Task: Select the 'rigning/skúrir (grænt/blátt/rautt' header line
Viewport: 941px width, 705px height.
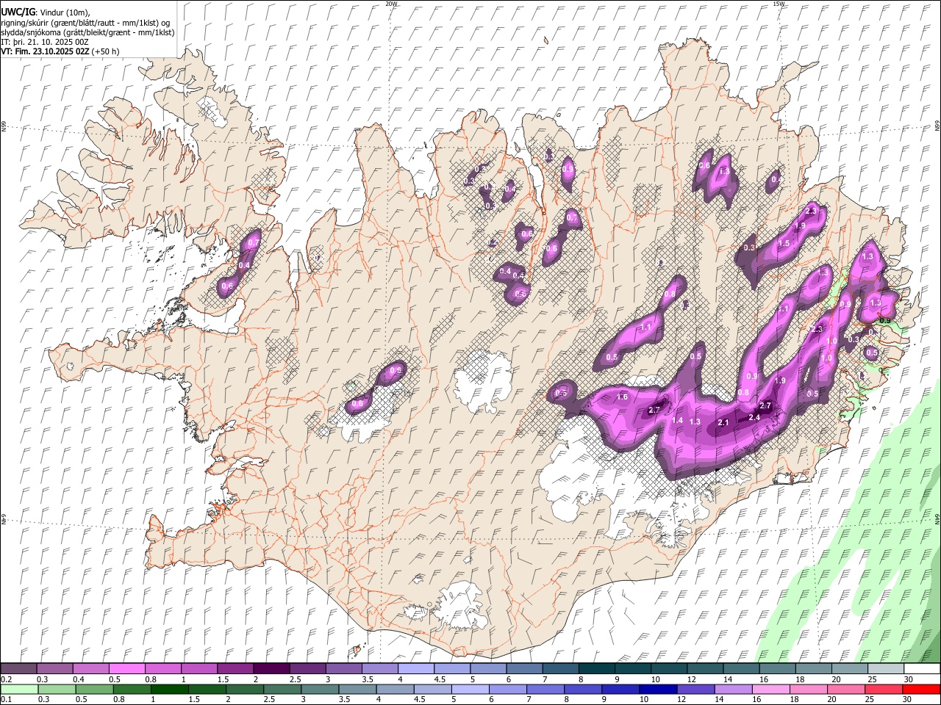Action: pos(87,23)
